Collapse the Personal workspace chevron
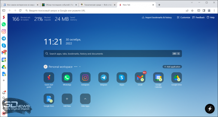The width and height of the screenshot is (218, 117). [80, 67]
